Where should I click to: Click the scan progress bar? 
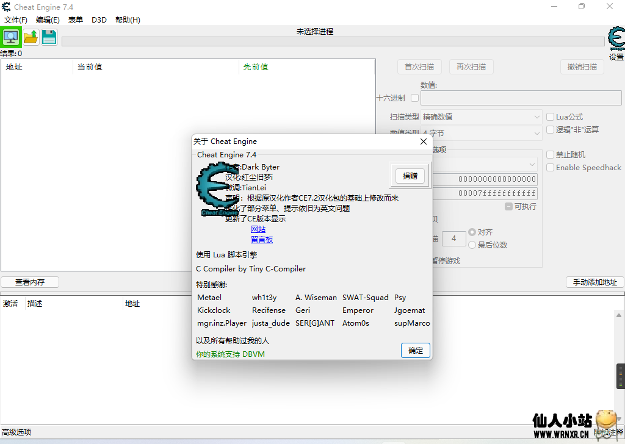click(333, 41)
